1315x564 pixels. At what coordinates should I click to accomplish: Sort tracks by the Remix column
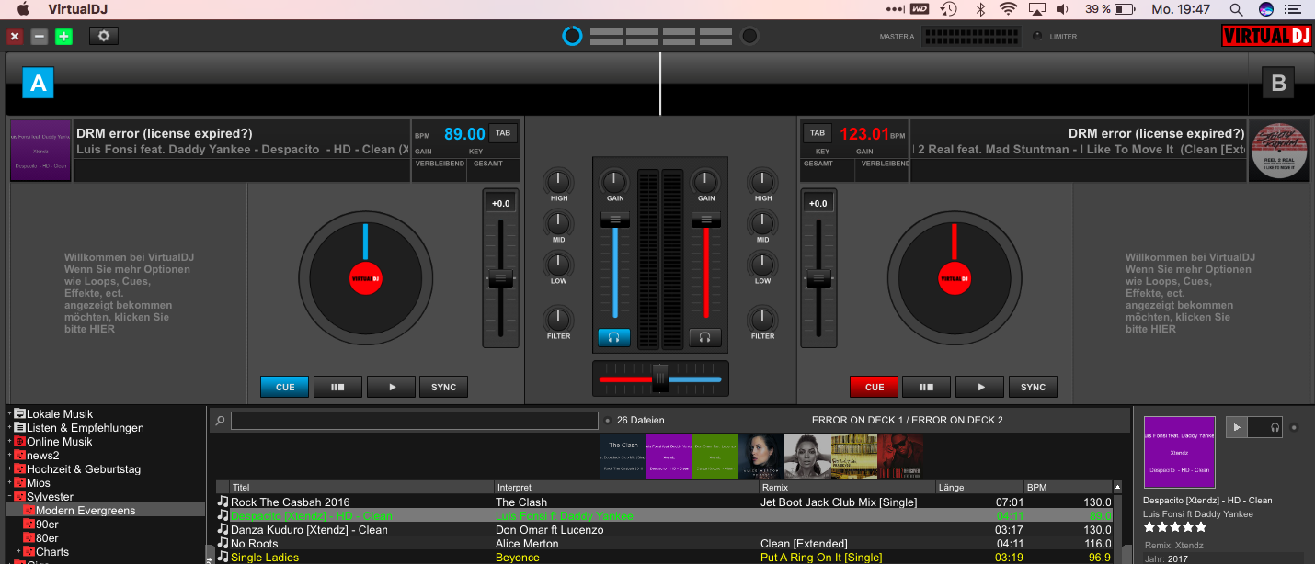coord(847,487)
